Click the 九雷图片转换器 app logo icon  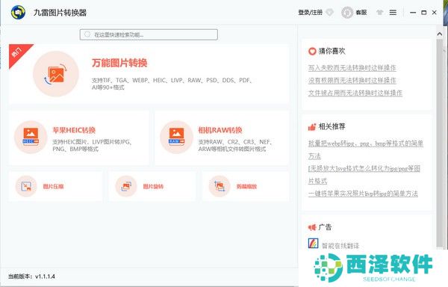click(x=18, y=12)
